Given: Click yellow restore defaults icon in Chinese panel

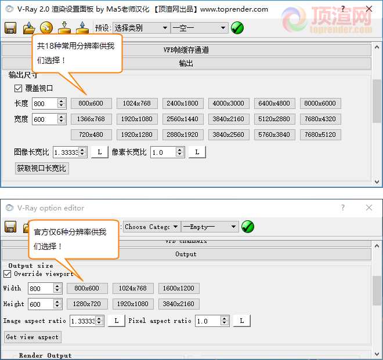Looking at the screenshot, I should click(x=46, y=28).
